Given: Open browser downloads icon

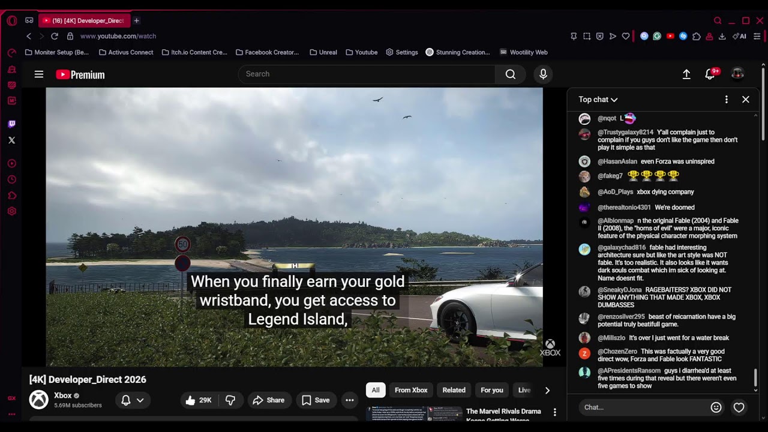Looking at the screenshot, I should pos(722,36).
